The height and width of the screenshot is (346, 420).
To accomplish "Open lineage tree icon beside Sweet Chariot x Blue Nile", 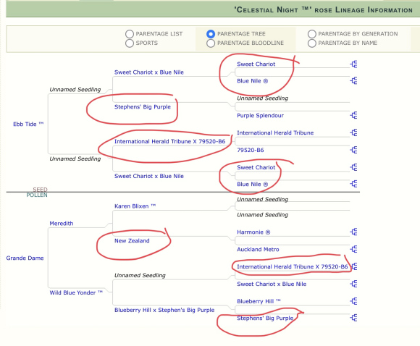I will click(x=353, y=284).
